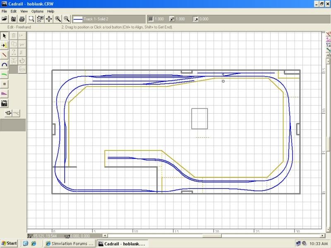This screenshot has height=248, width=331.
Task: Click the Save disk icon in toolbar
Action: point(13,19)
